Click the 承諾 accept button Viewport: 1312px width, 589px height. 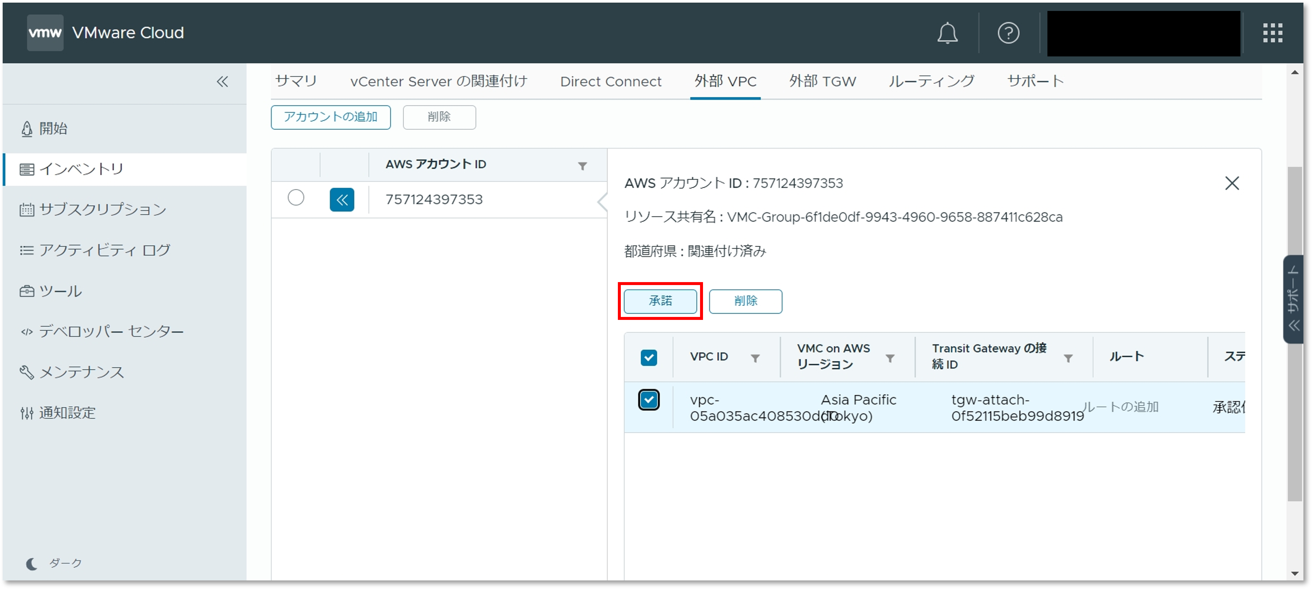[x=660, y=301]
